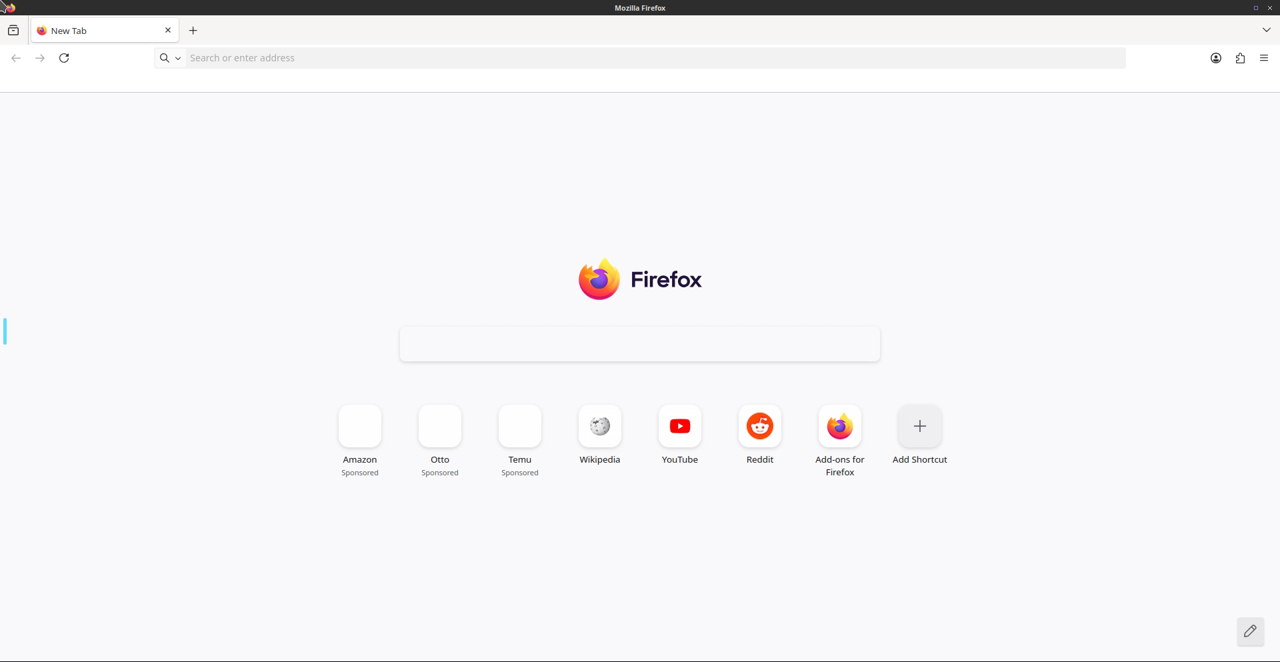This screenshot has width=1280, height=662.
Task: Open Add-ons for Firefox shortcut
Action: click(839, 427)
